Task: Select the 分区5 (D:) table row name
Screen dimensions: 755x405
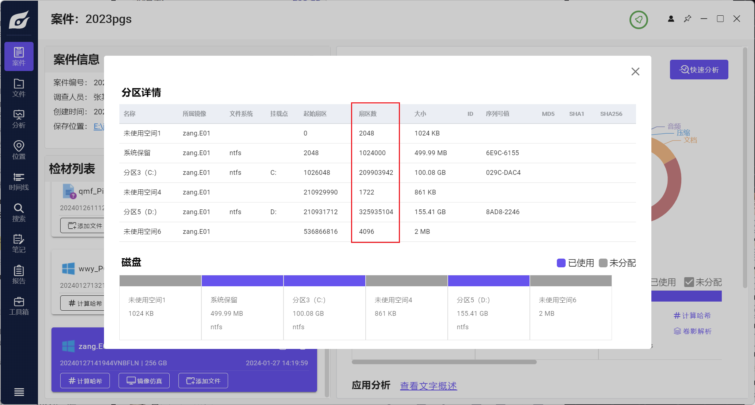Action: [140, 212]
